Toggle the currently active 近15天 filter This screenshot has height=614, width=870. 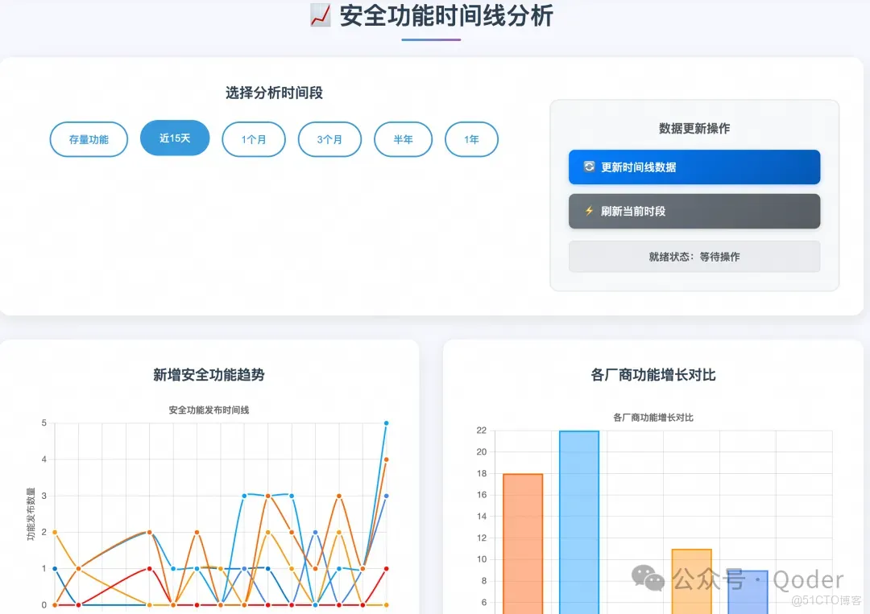pos(174,138)
